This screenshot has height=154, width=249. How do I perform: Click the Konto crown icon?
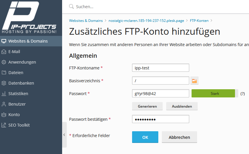4,115
